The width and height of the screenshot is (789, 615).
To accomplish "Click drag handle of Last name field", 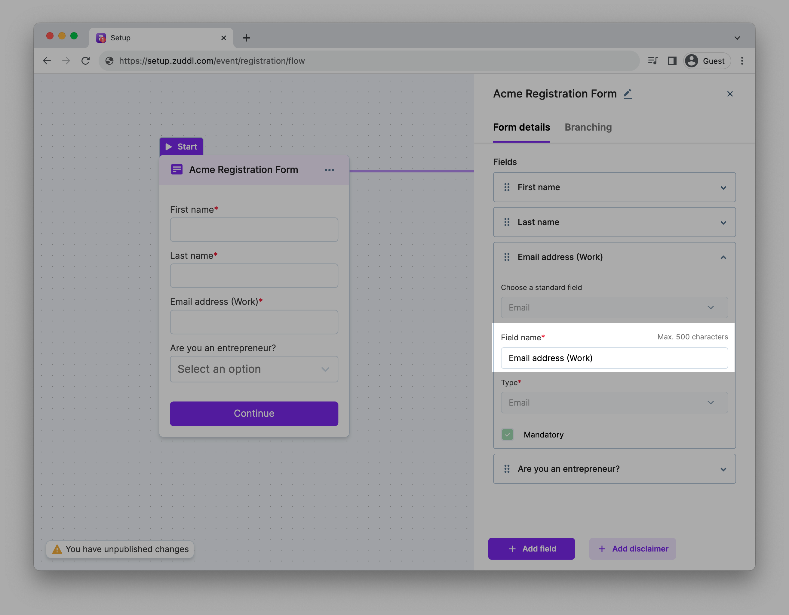I will click(507, 222).
